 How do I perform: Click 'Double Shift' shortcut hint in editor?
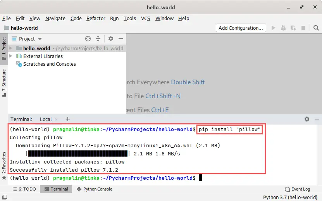[188, 82]
